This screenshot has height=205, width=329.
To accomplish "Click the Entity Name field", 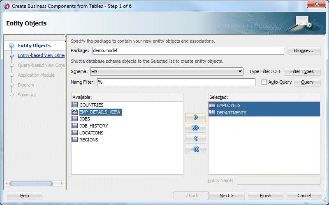I will point(278,180).
